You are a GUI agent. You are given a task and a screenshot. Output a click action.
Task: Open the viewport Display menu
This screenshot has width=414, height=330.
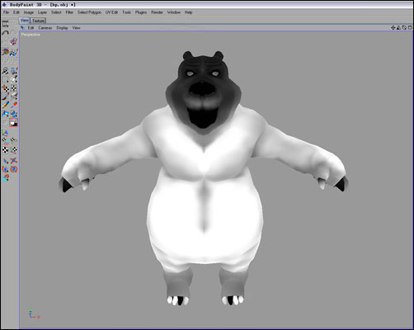pos(62,28)
